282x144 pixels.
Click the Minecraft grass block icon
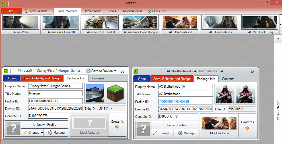click(116, 94)
